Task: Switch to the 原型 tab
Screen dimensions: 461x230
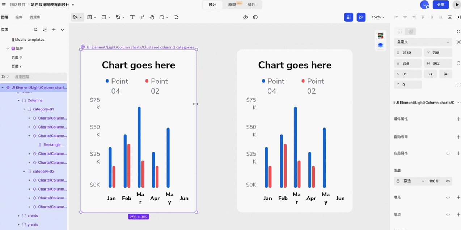Action: coord(232,5)
